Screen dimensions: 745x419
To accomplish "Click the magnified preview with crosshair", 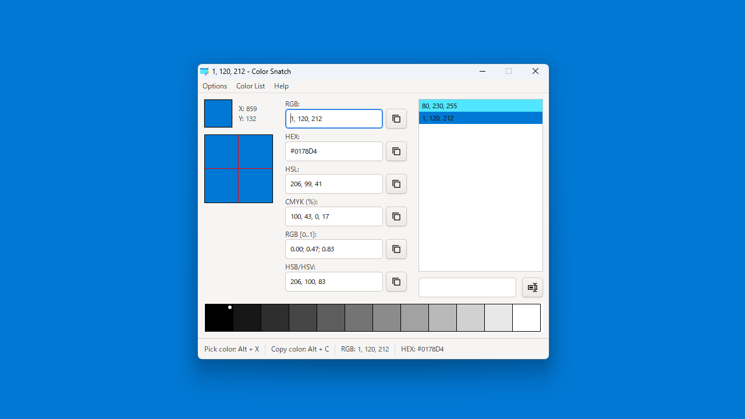I will click(239, 169).
